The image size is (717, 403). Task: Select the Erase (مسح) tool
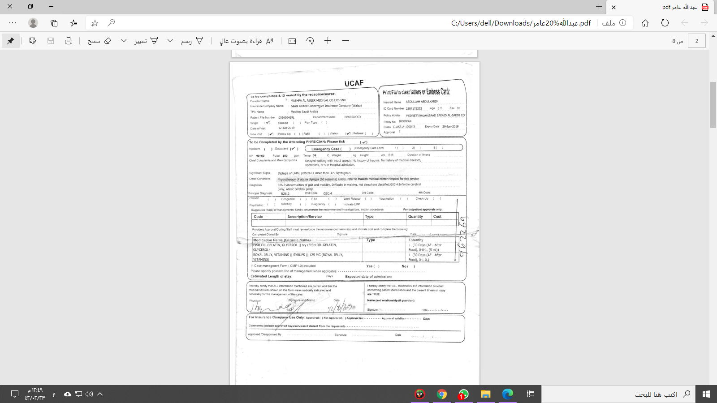tap(99, 41)
